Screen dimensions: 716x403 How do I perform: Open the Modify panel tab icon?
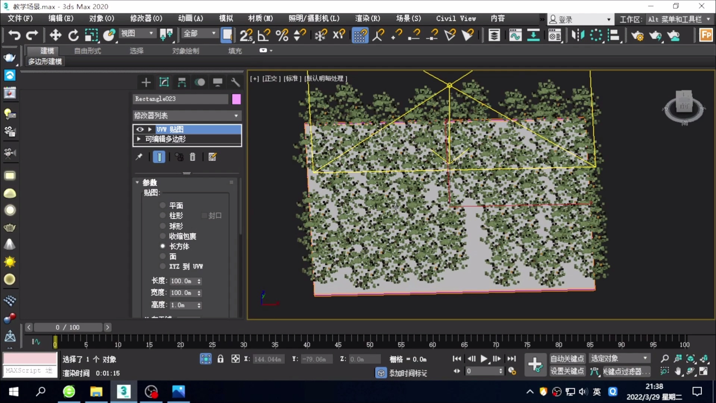[x=164, y=82]
